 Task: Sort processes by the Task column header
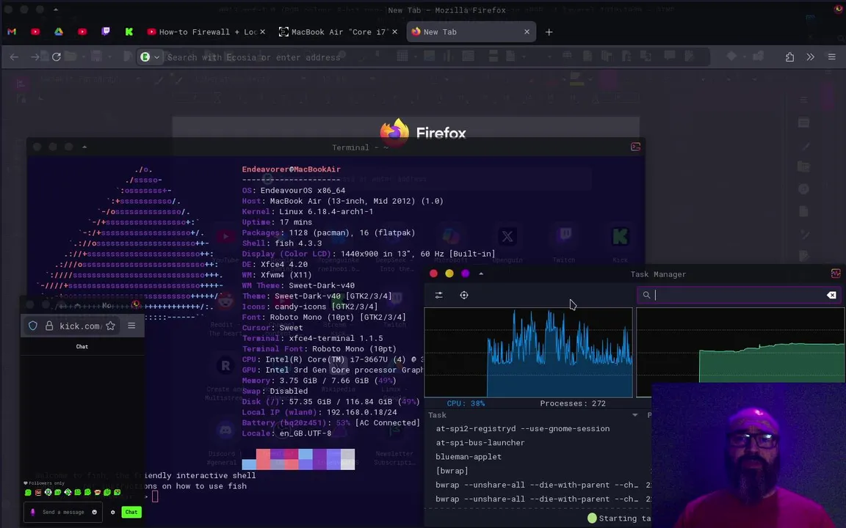[x=533, y=415]
